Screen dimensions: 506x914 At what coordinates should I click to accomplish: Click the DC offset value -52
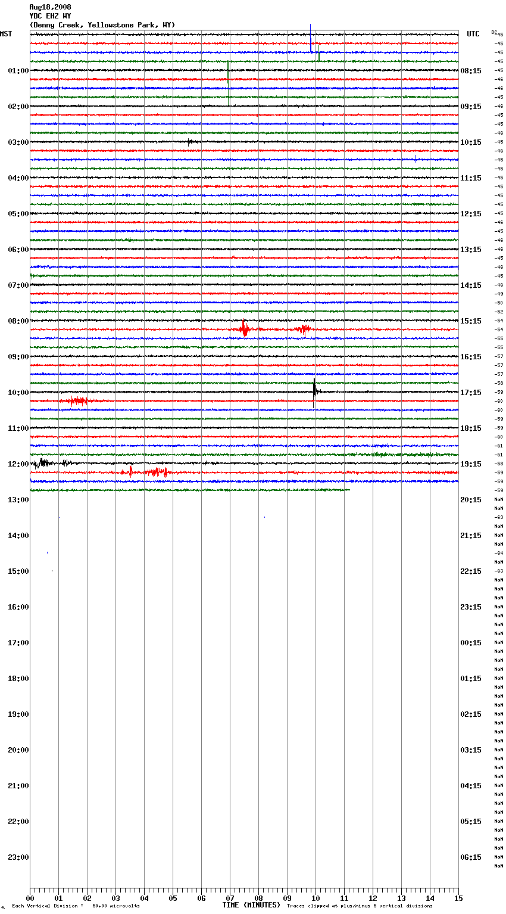point(499,312)
